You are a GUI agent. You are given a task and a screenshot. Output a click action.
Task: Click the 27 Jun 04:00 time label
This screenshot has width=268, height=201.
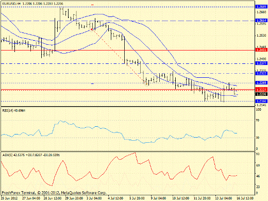click(31, 198)
